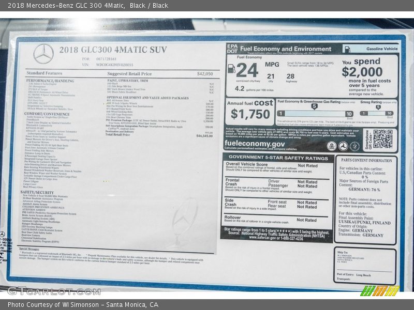
Task: Open the www.safercar.gov address
Action: tap(262, 238)
